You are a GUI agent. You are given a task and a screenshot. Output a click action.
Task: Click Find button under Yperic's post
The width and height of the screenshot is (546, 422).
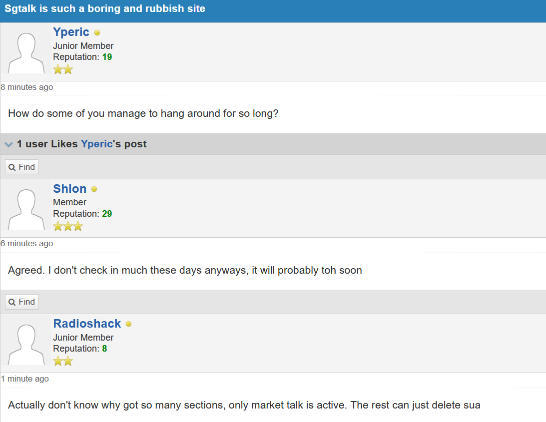coord(21,167)
